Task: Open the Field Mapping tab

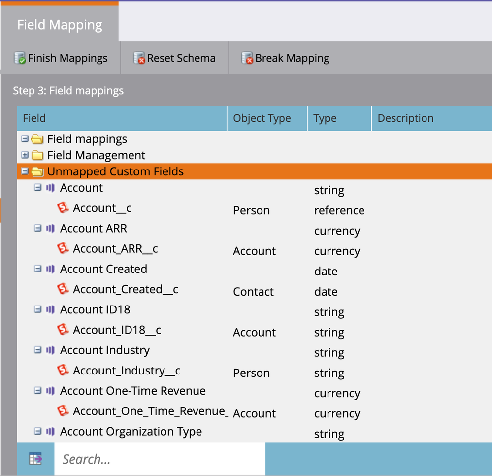Action: coord(60,25)
